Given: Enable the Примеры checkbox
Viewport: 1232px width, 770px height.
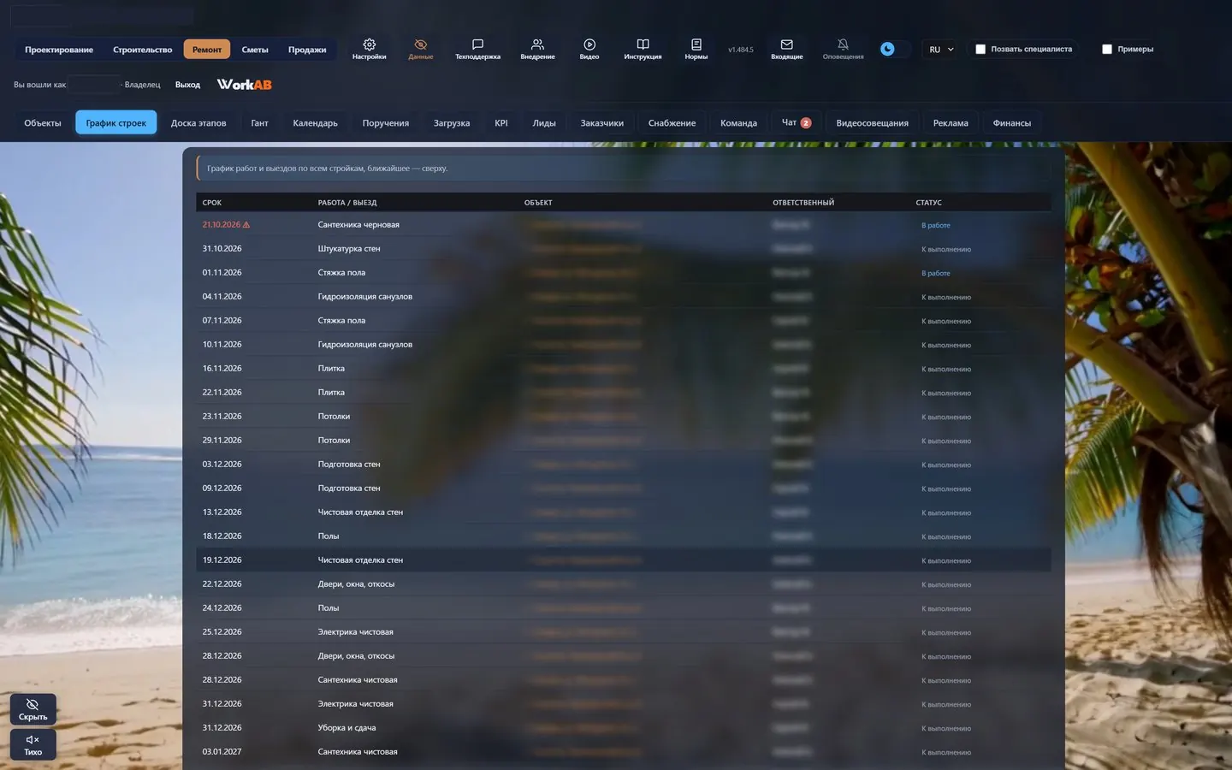Looking at the screenshot, I should point(1107,50).
